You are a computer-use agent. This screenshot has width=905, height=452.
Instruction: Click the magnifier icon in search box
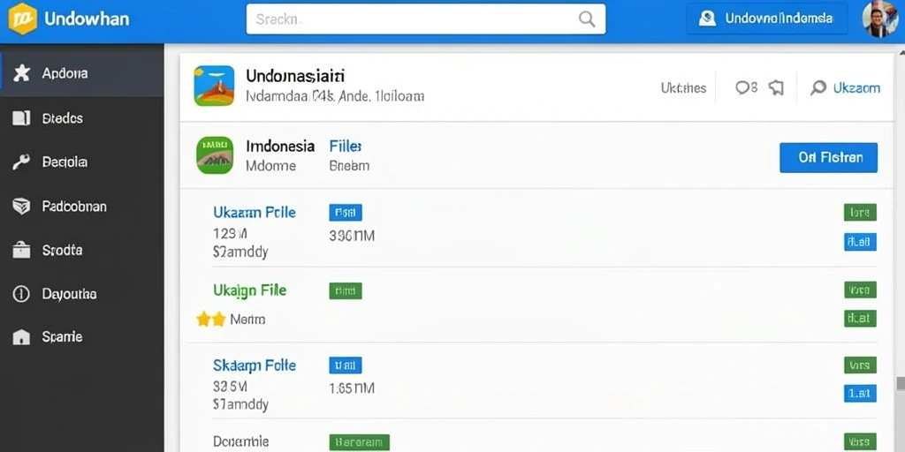pos(587,19)
